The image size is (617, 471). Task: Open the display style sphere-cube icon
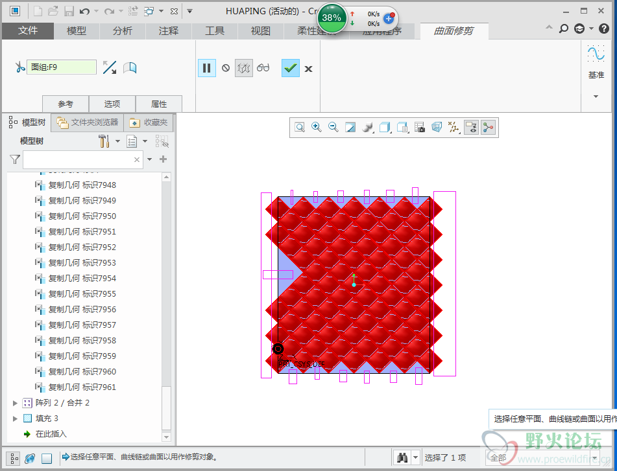tap(367, 127)
